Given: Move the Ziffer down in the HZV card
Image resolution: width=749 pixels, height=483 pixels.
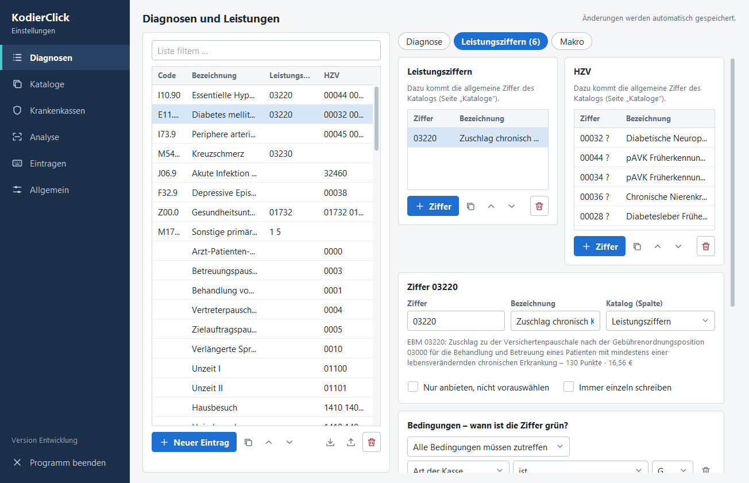Looking at the screenshot, I should click(x=678, y=246).
